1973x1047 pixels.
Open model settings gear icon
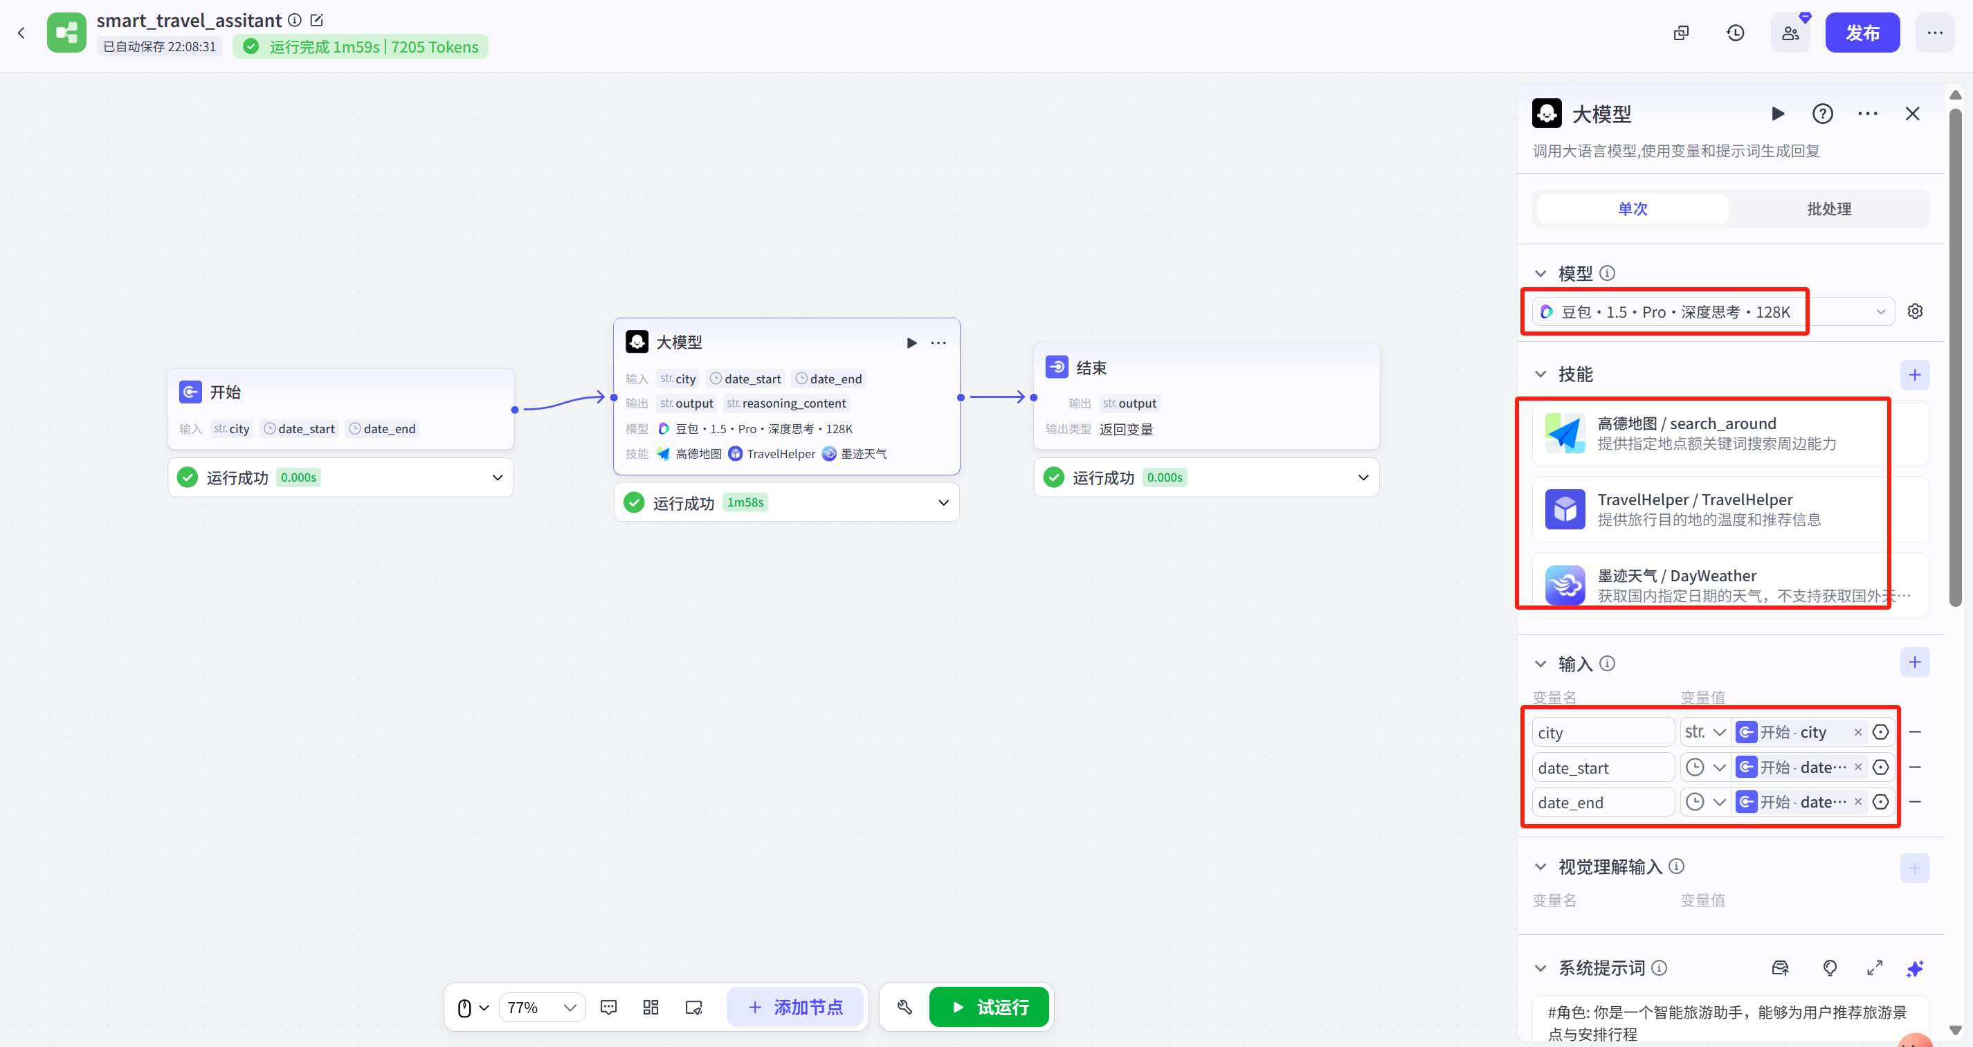1915,311
